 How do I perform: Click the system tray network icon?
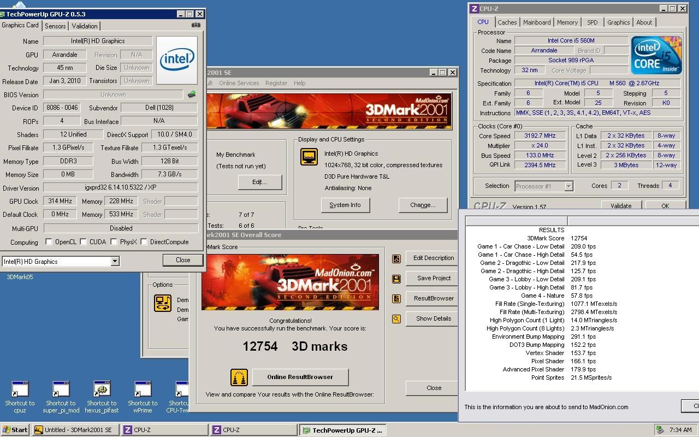660,430
